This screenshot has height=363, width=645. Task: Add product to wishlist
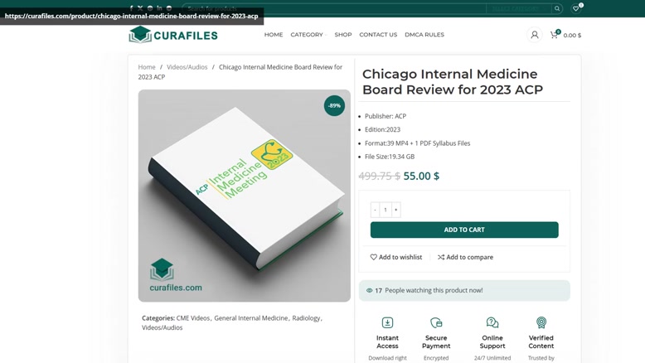pyautogui.click(x=396, y=257)
